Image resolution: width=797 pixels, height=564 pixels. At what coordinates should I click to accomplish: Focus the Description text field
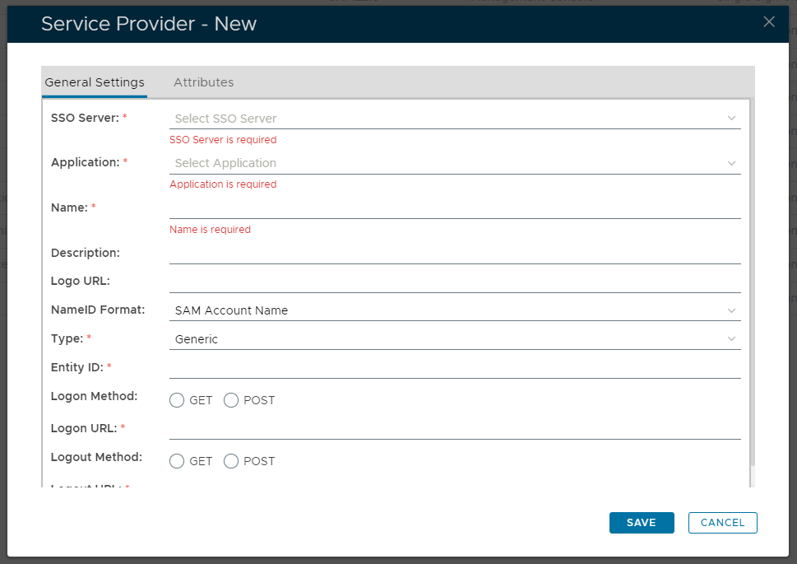[x=454, y=254]
